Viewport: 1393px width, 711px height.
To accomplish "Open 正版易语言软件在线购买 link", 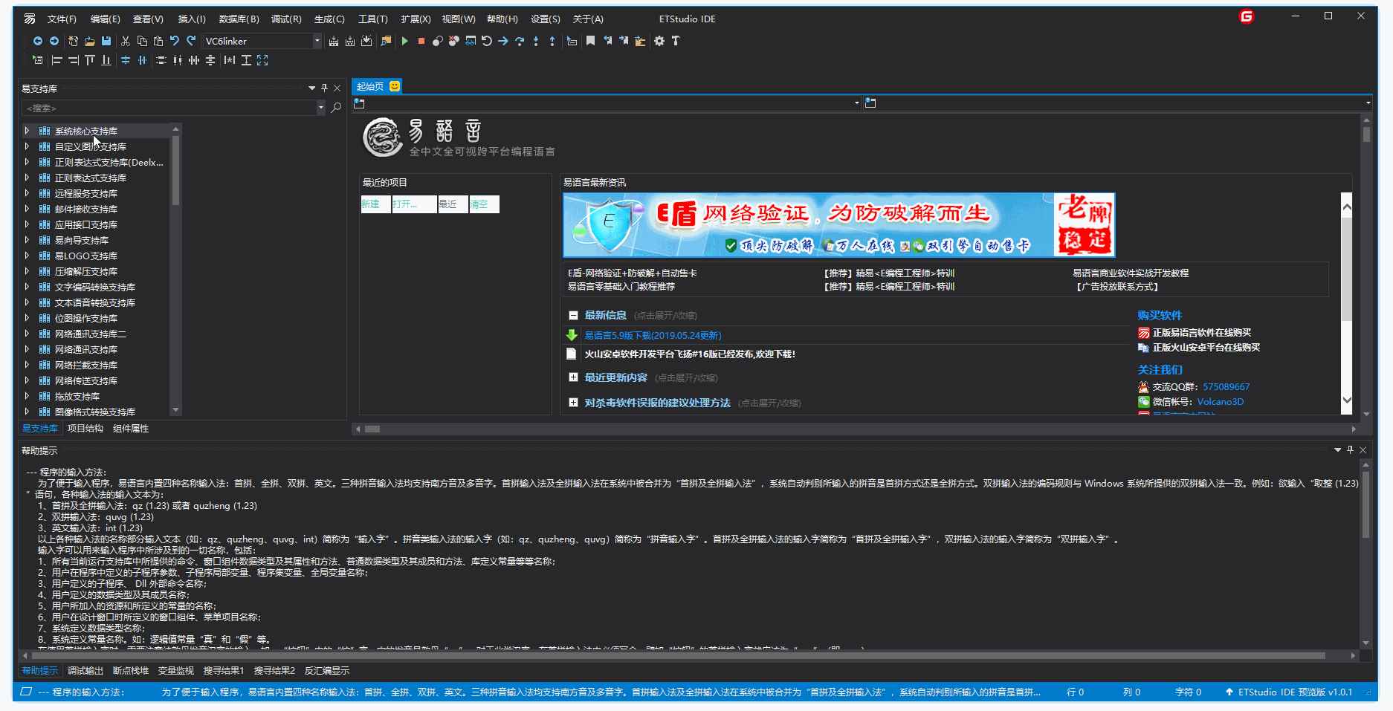I will pyautogui.click(x=1201, y=332).
